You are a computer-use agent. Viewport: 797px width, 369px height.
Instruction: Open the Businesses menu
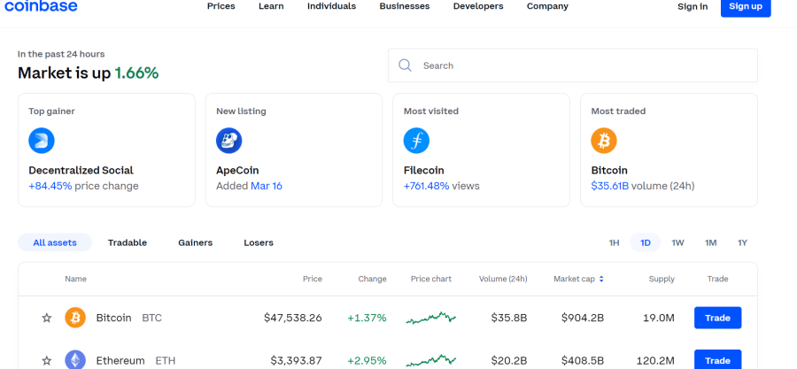405,6
